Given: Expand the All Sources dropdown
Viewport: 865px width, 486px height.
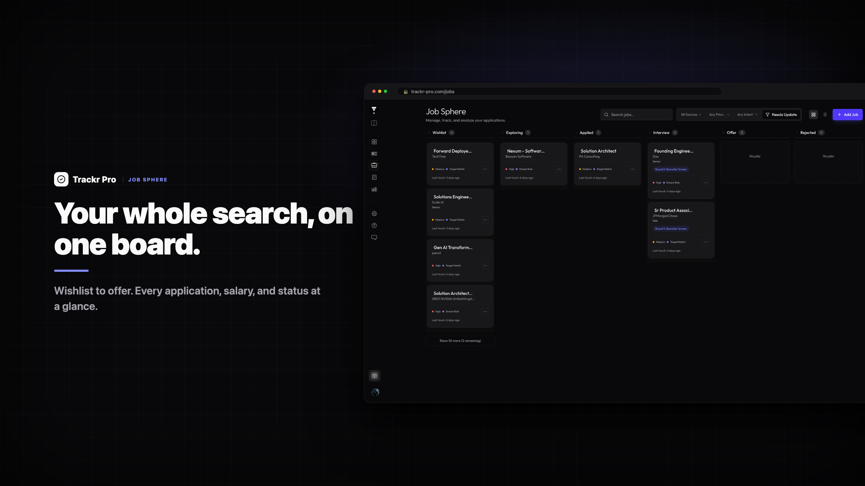Looking at the screenshot, I should [691, 114].
